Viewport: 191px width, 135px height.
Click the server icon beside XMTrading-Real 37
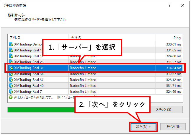pos(11,80)
